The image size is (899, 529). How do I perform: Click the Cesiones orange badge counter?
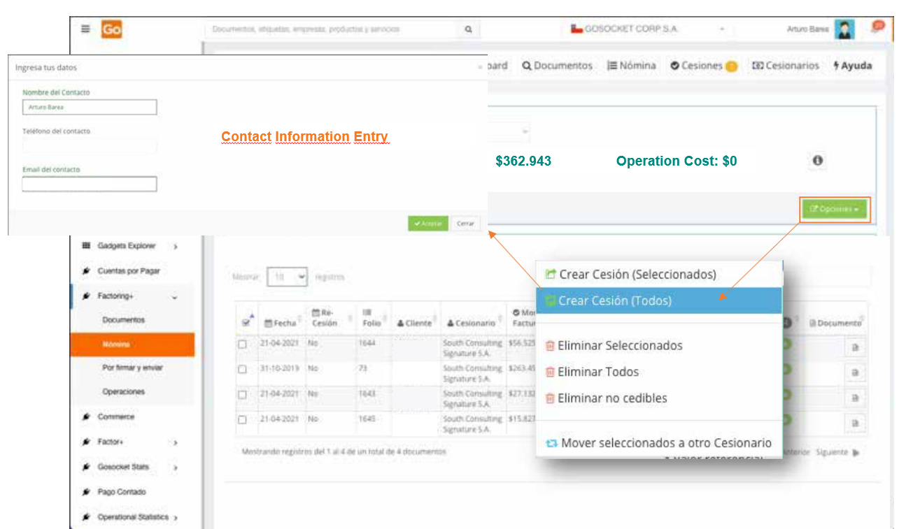[x=731, y=66]
